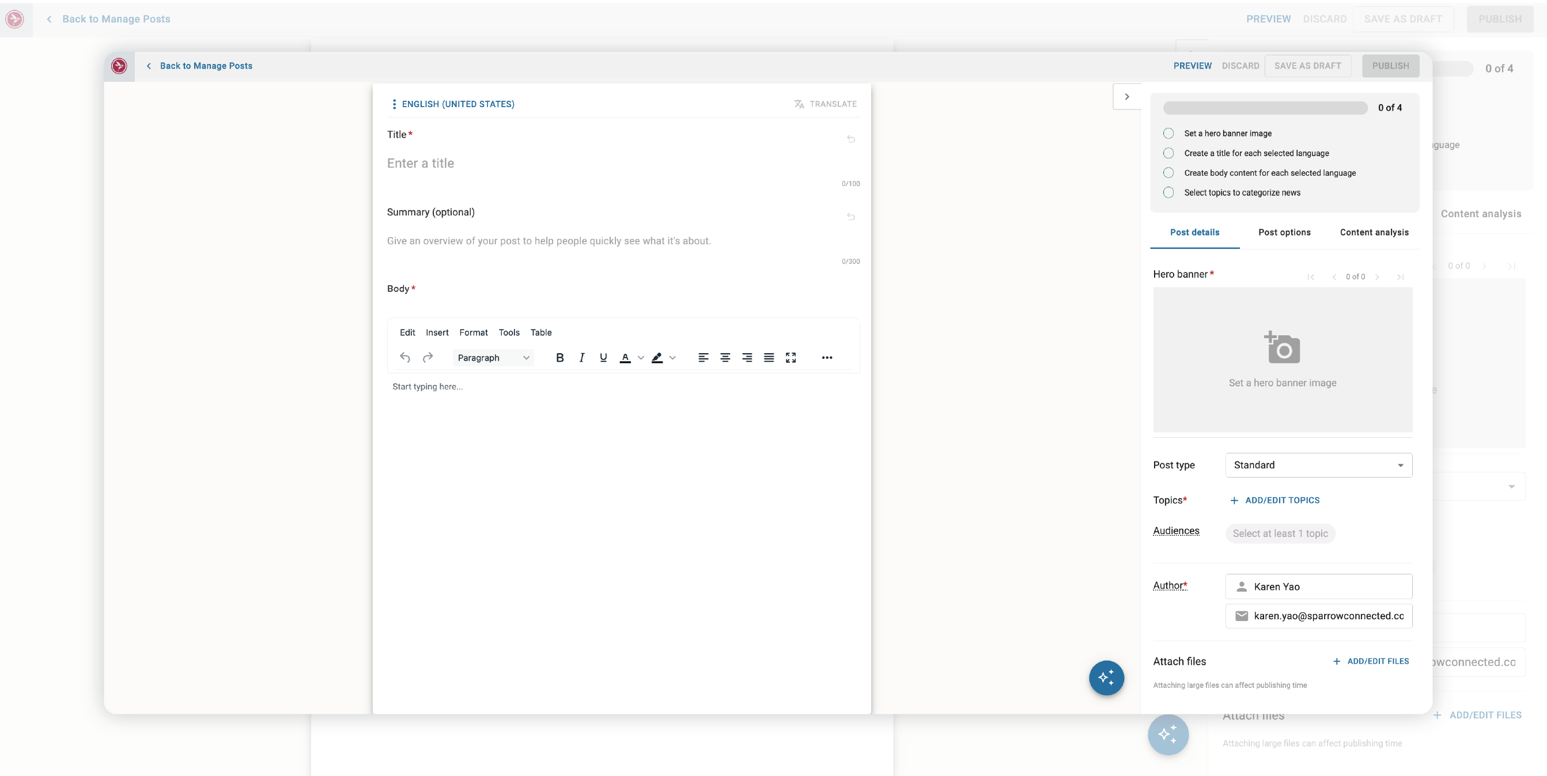1547x776 pixels.
Task: Click the camera icon to set hero banner
Action: (x=1282, y=349)
